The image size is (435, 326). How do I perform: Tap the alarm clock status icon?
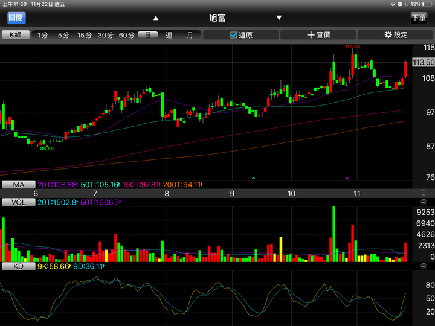pos(400,4)
